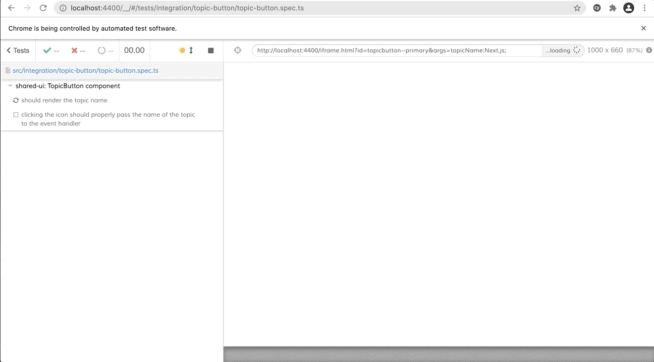Open the topic-button.spec.ts file link

click(86, 71)
